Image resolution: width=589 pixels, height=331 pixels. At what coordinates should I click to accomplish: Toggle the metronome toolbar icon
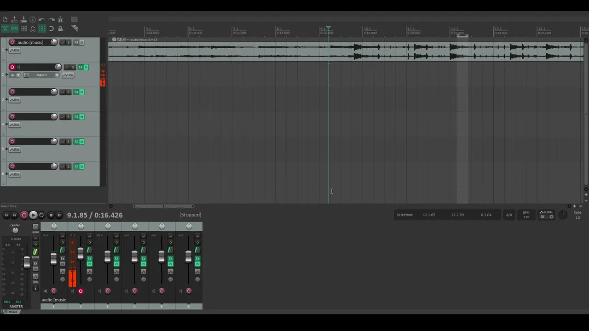[x=60, y=19]
